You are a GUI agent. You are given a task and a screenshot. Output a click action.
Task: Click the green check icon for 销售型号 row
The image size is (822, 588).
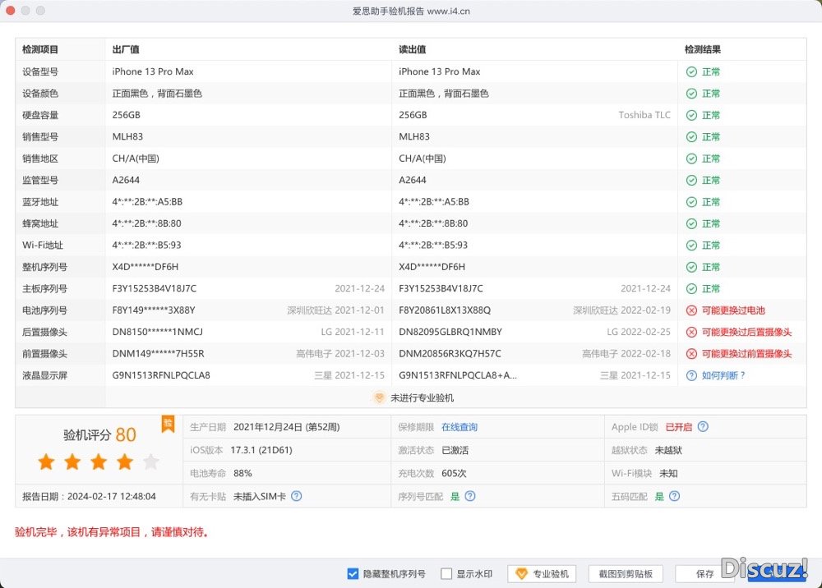[691, 136]
